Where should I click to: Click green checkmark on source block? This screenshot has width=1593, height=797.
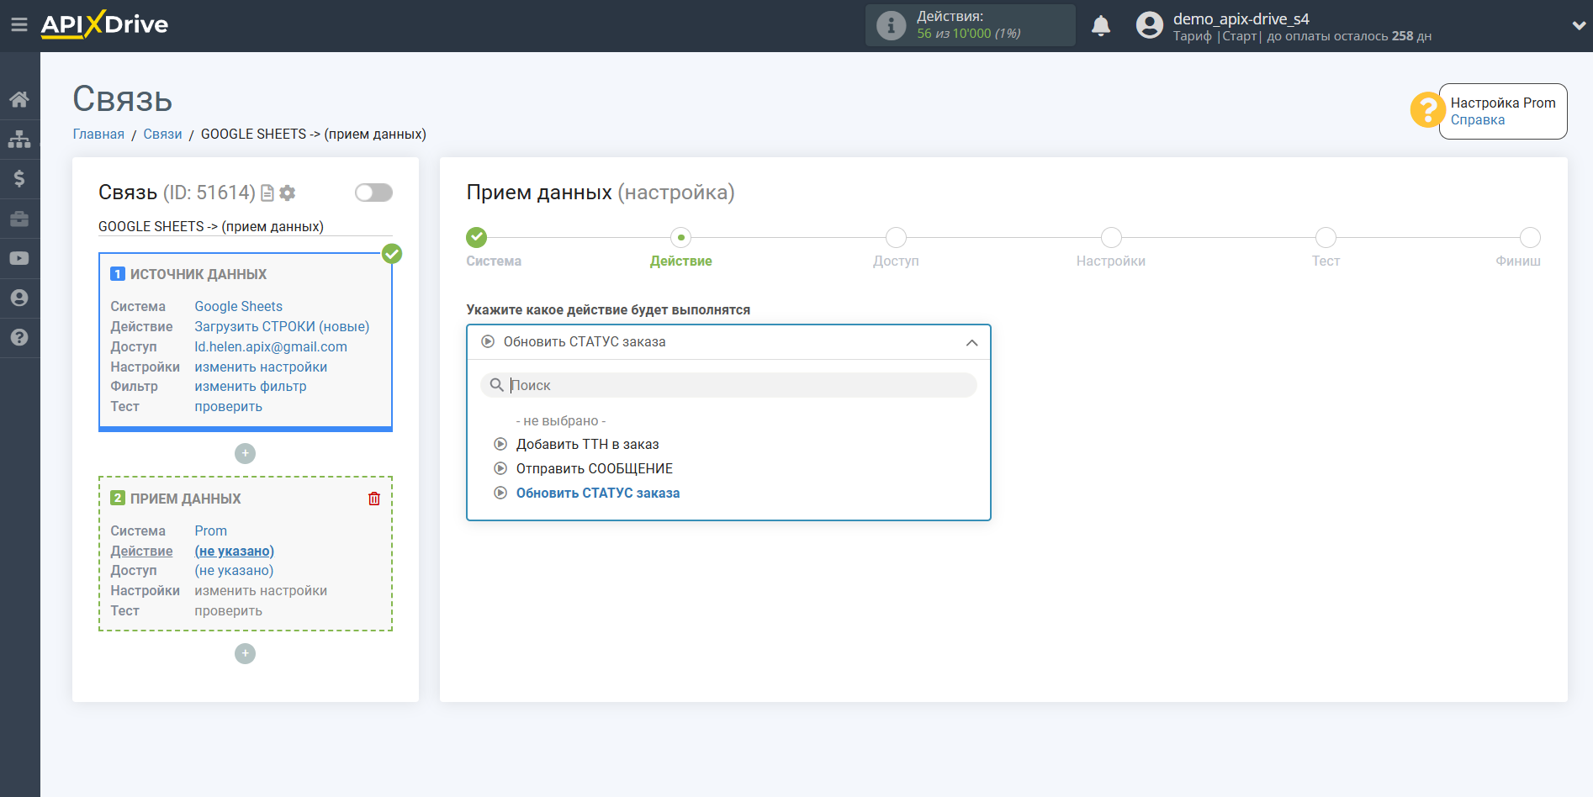(x=392, y=254)
